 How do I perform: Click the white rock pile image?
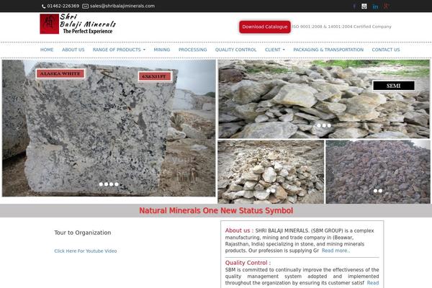point(271,172)
